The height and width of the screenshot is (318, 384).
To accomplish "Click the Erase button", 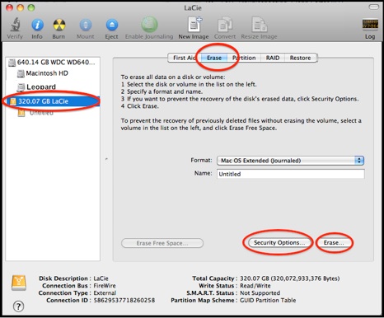I will pos(334,242).
